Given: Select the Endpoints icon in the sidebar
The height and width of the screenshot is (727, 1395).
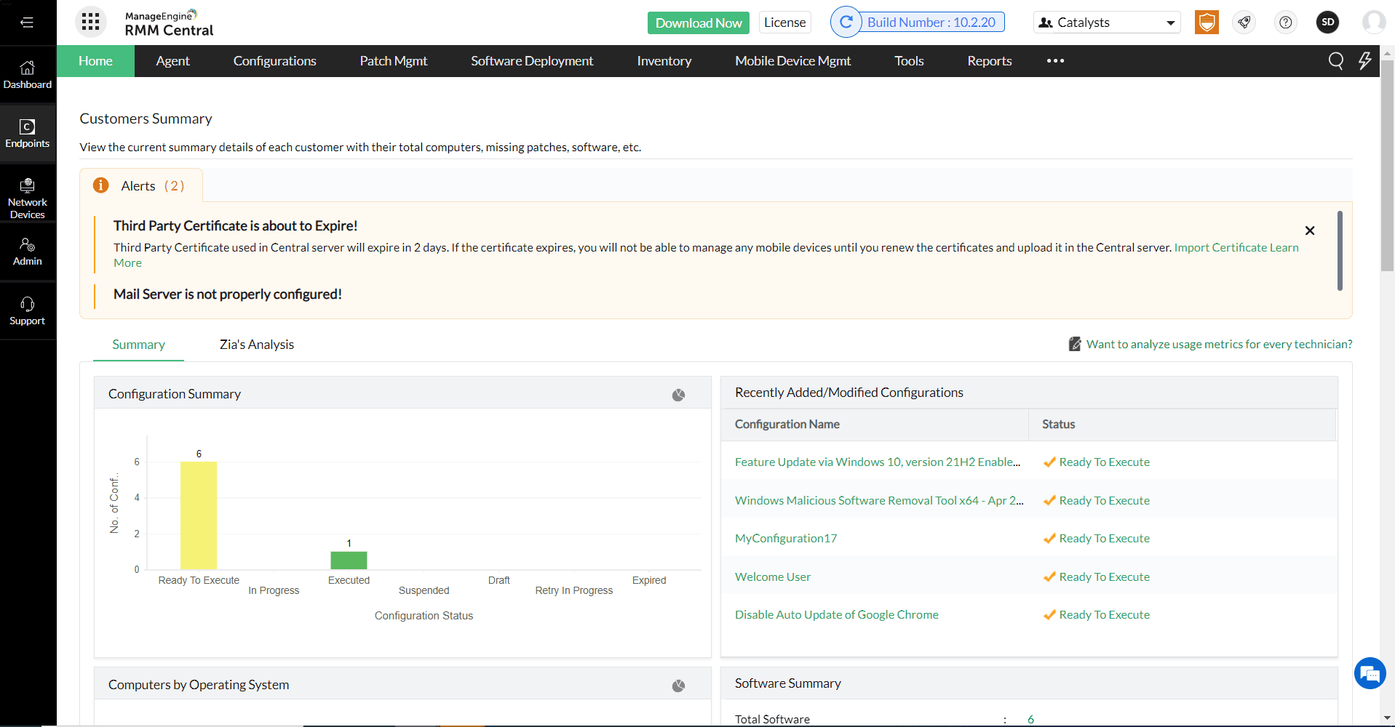Looking at the screenshot, I should click(x=28, y=131).
